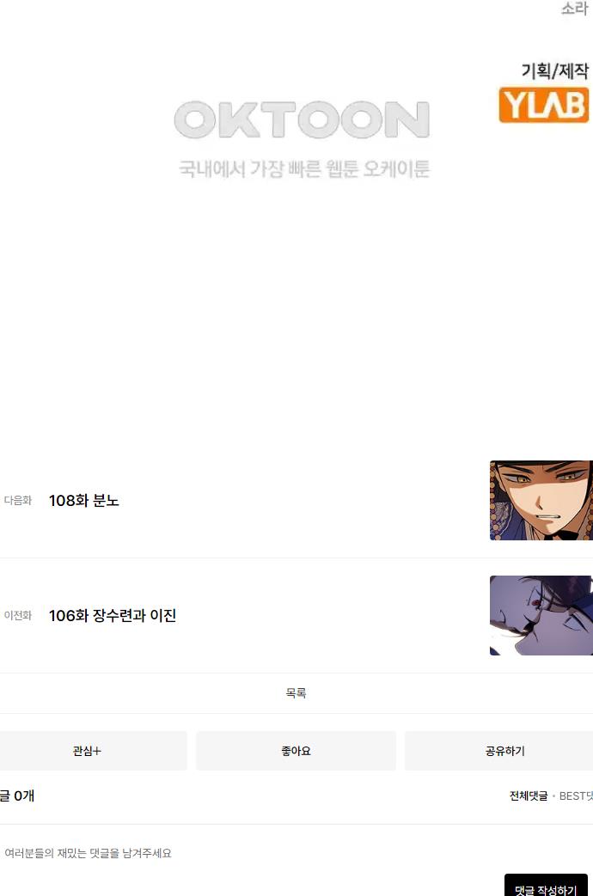Image resolution: width=593 pixels, height=896 pixels.
Task: Like the episode with 좋아요
Action: click(296, 751)
